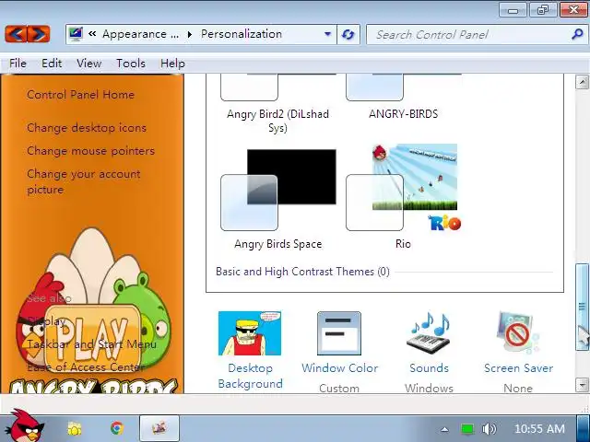Image resolution: width=590 pixels, height=442 pixels.
Task: Select the Rio theme
Action: coord(403,197)
